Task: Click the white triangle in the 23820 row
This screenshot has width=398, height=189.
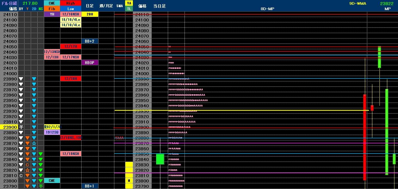Action: (x=21, y=170)
